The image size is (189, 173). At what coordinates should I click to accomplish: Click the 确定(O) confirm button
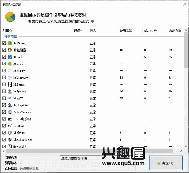166,163
